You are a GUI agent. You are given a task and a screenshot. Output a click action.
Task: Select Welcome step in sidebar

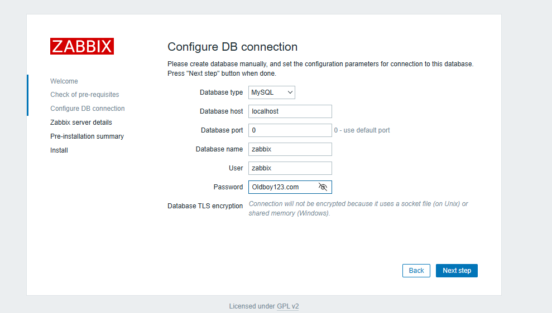(64, 81)
